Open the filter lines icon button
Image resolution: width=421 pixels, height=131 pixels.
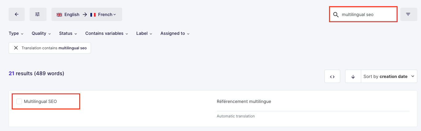point(408,14)
